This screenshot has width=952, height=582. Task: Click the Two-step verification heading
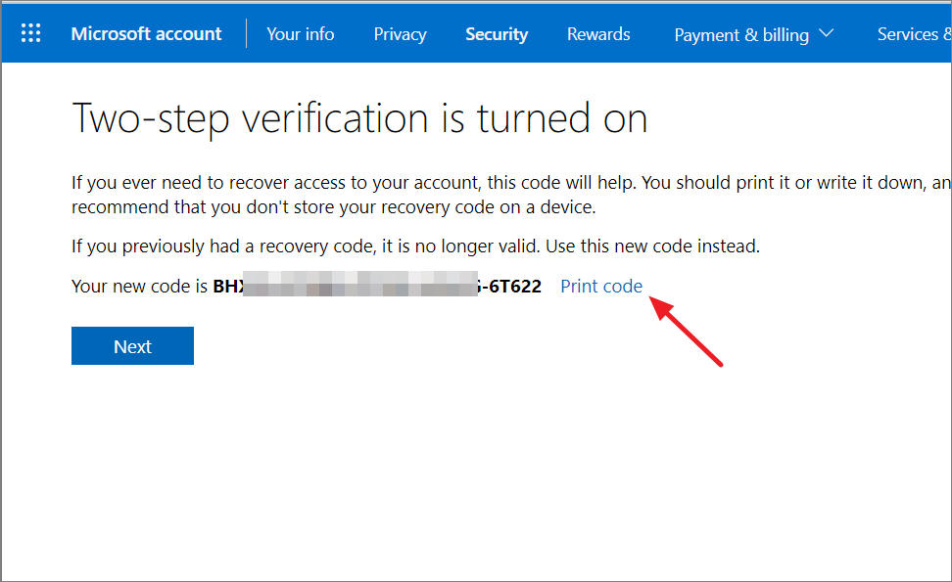point(359,118)
